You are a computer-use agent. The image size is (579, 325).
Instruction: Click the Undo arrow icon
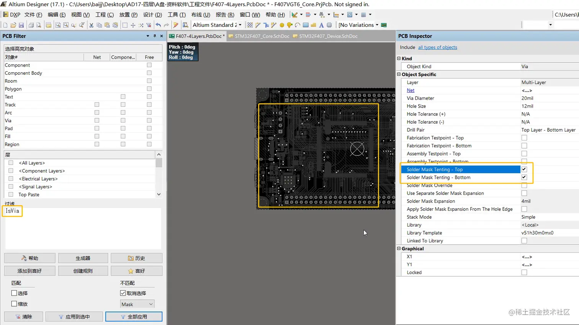point(158,25)
